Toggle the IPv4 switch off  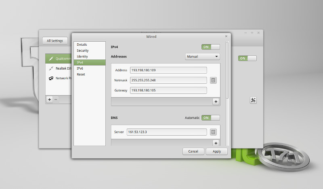click(x=211, y=47)
